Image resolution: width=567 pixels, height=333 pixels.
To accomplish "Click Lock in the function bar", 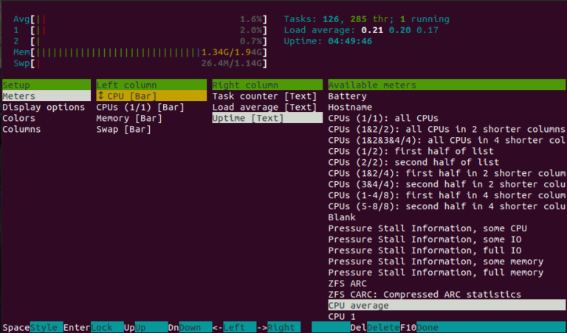I will tap(103, 328).
